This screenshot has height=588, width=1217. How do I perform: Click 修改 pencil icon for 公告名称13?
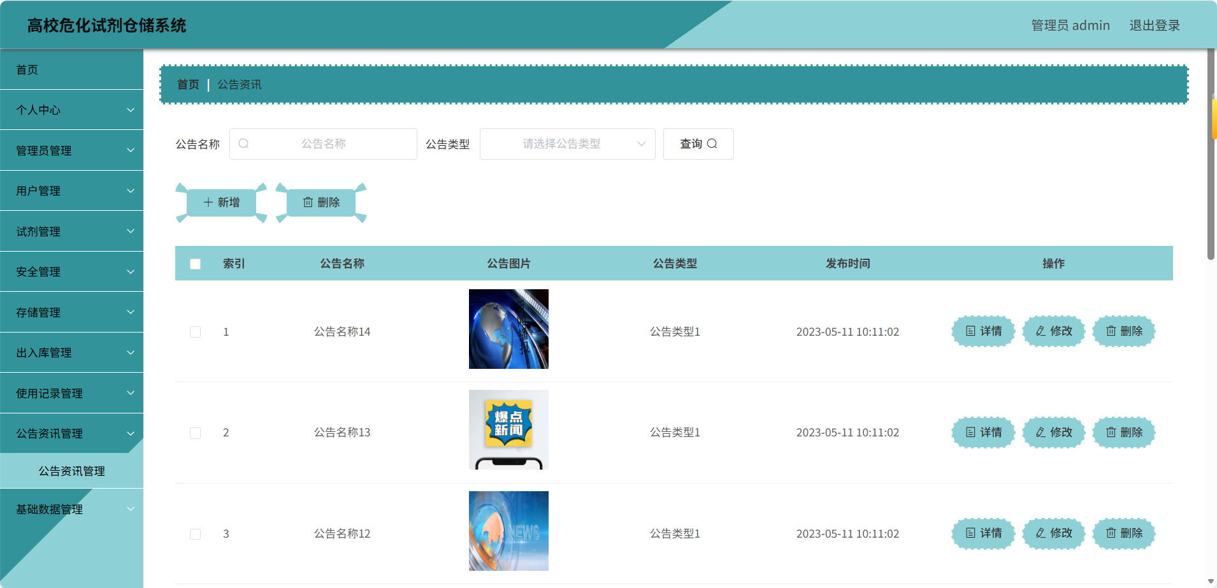[x=1041, y=433]
